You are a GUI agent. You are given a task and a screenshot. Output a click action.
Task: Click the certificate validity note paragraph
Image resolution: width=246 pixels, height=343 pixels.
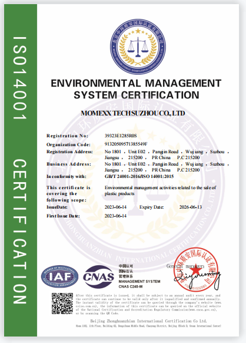pyautogui.click(x=148, y=304)
